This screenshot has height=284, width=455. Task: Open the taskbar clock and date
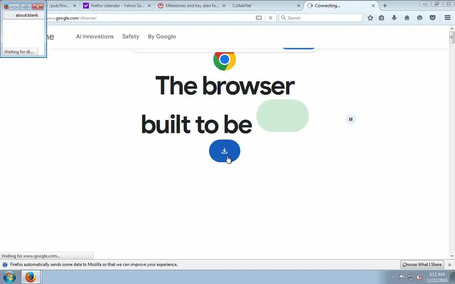point(437,277)
